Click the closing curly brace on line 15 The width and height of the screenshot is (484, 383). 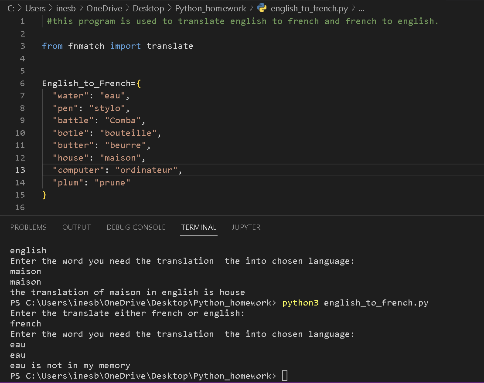[x=44, y=195]
